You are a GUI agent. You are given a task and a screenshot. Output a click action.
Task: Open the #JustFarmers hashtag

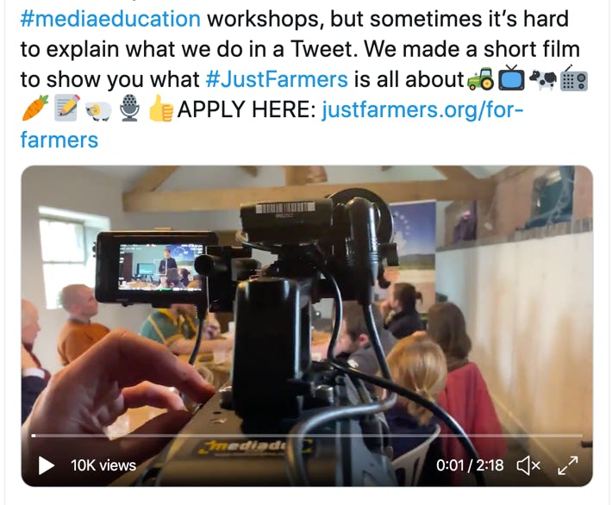[277, 79]
